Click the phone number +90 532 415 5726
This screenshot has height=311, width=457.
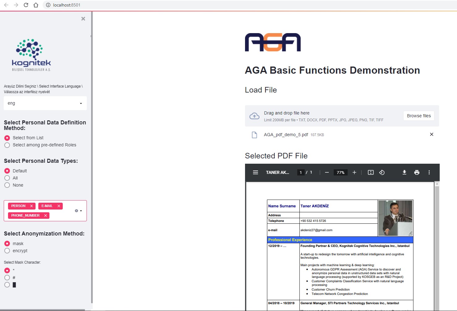coord(313,221)
